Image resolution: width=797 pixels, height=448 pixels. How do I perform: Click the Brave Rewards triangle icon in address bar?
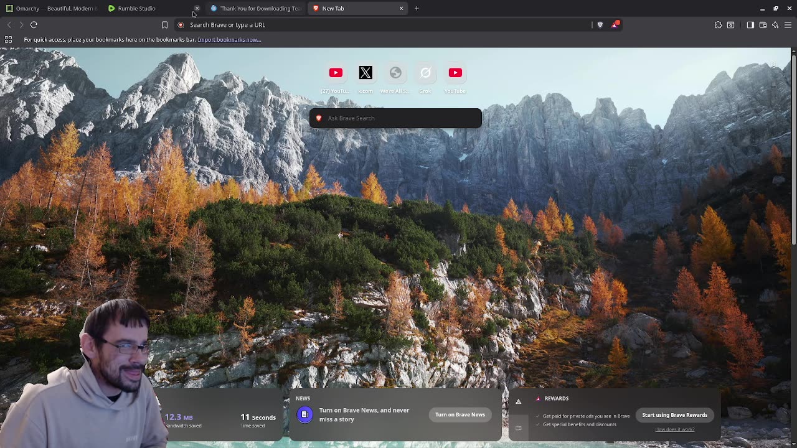pos(615,25)
